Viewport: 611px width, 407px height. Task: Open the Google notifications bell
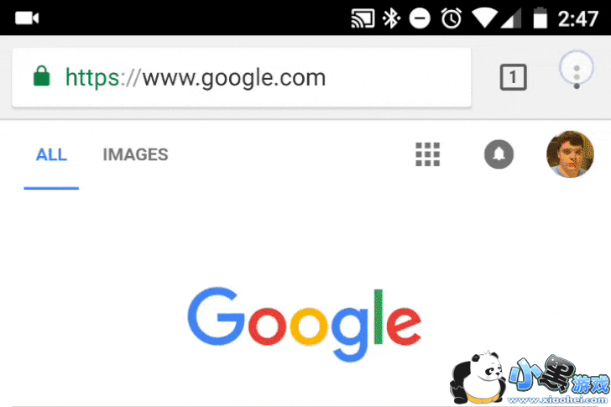click(x=499, y=154)
